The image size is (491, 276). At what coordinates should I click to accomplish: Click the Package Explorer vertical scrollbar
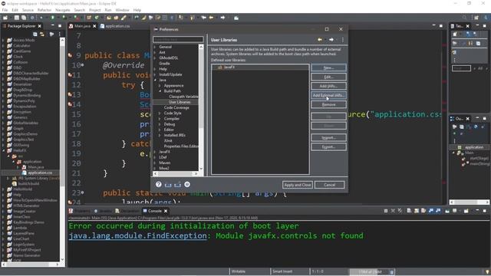click(62, 149)
